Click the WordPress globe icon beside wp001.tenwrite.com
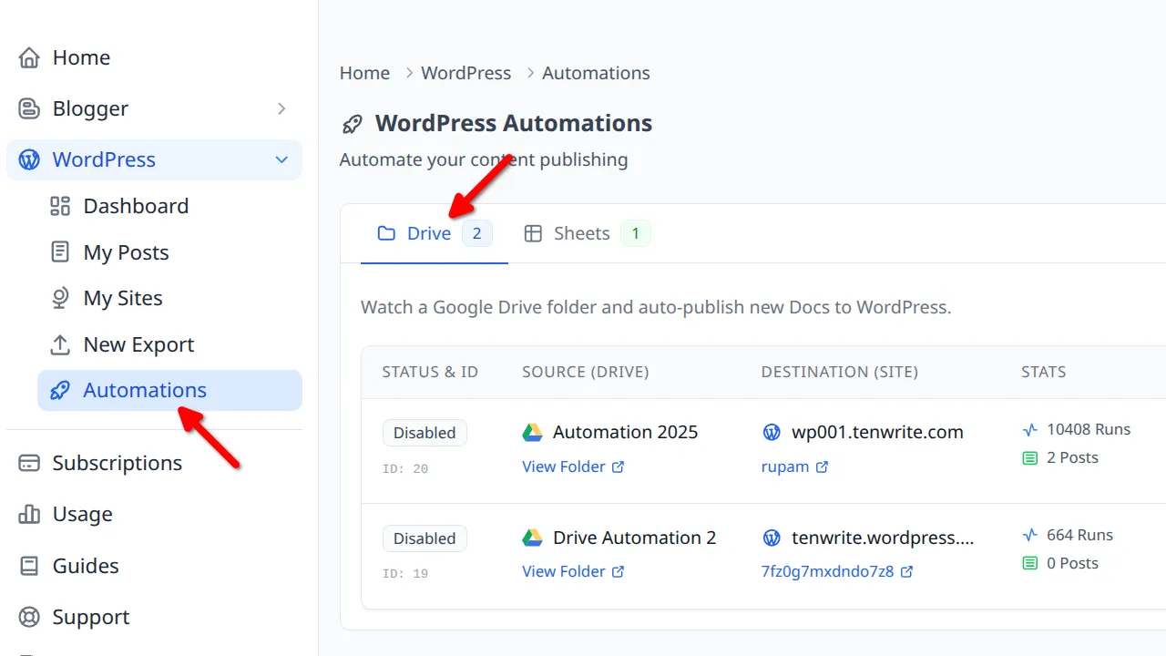1166x656 pixels. [x=772, y=432]
